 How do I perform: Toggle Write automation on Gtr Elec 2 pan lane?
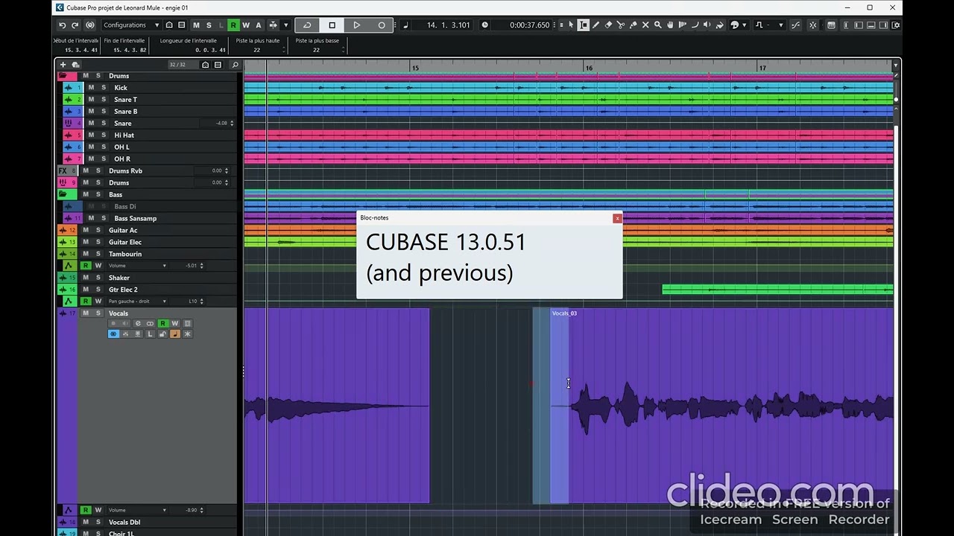click(x=98, y=301)
